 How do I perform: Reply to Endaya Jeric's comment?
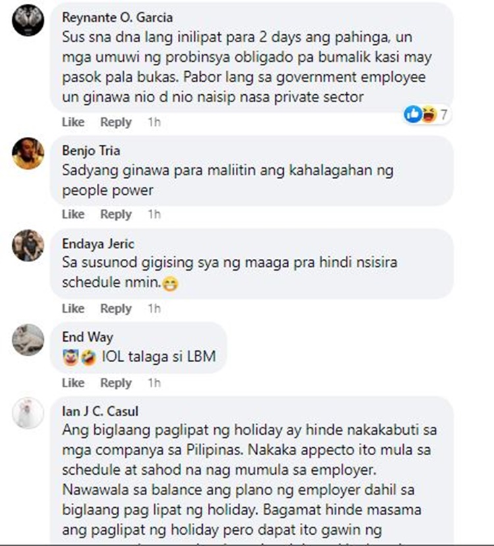pyautogui.click(x=116, y=308)
